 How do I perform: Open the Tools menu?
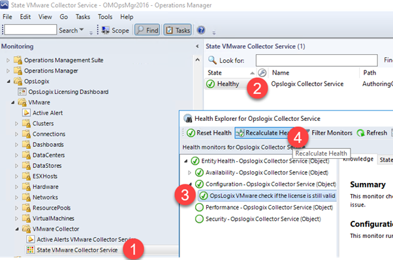coord(105,17)
